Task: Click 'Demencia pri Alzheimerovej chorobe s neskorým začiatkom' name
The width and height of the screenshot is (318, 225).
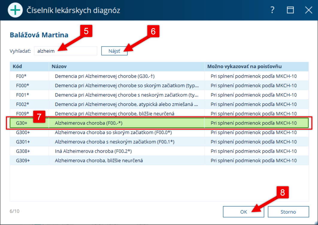Action: (127, 95)
